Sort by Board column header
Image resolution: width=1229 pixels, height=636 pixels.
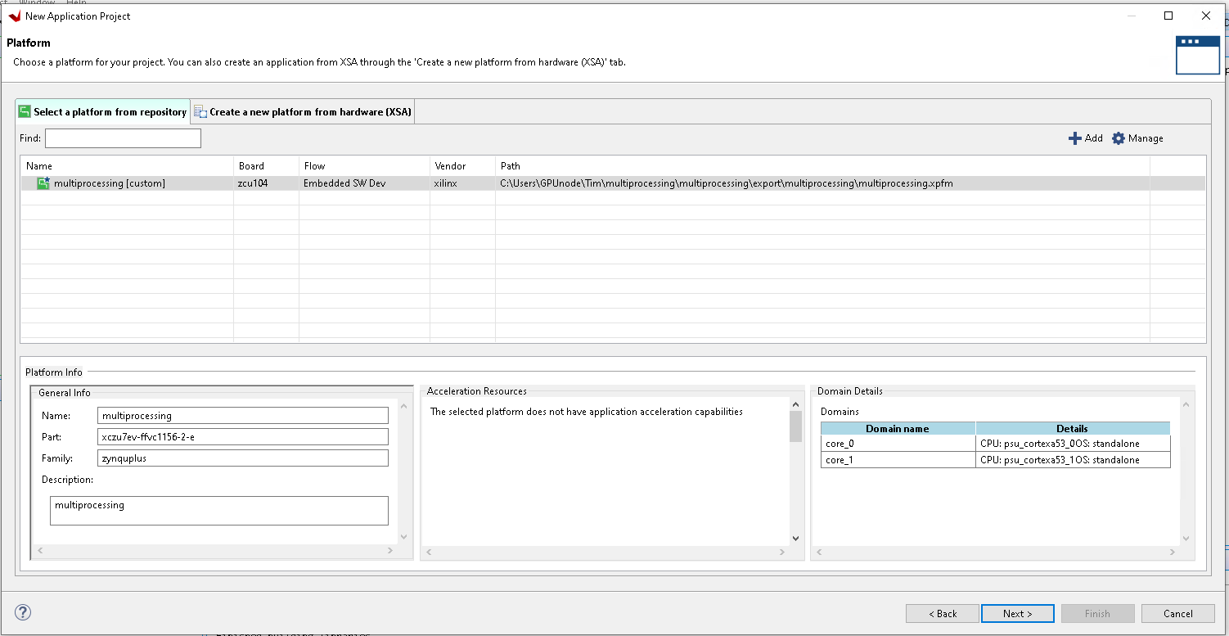pyautogui.click(x=266, y=165)
